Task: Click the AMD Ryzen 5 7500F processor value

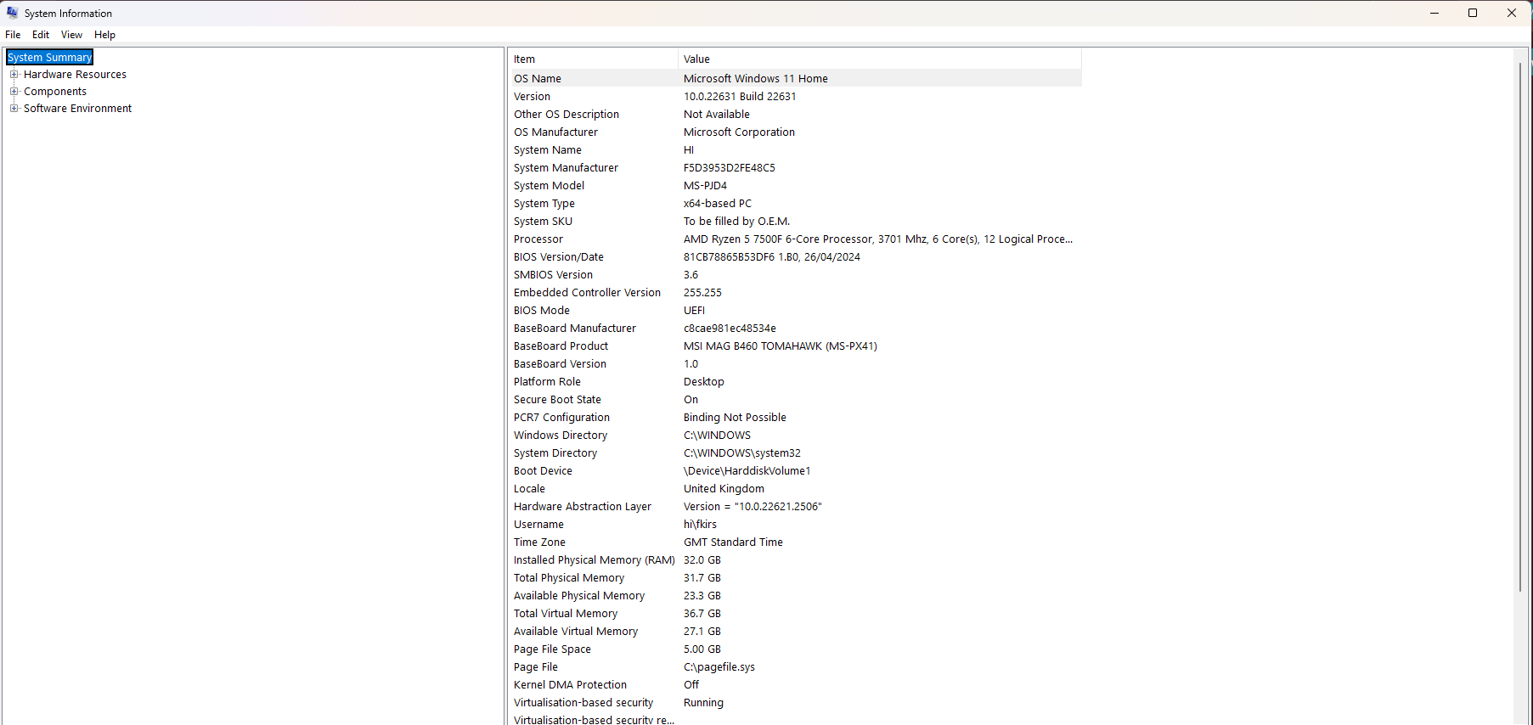Action: (878, 239)
